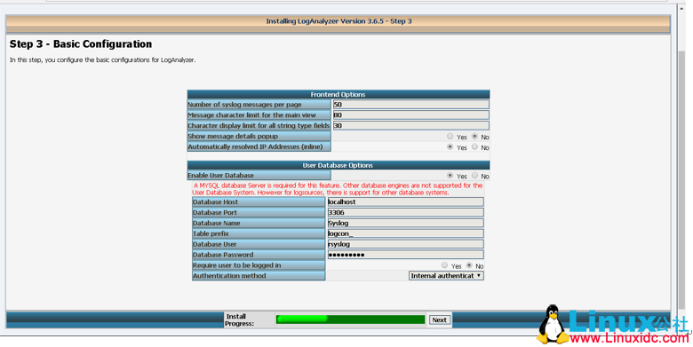
Task: Set Require user to be logged in to Yes
Action: point(444,265)
